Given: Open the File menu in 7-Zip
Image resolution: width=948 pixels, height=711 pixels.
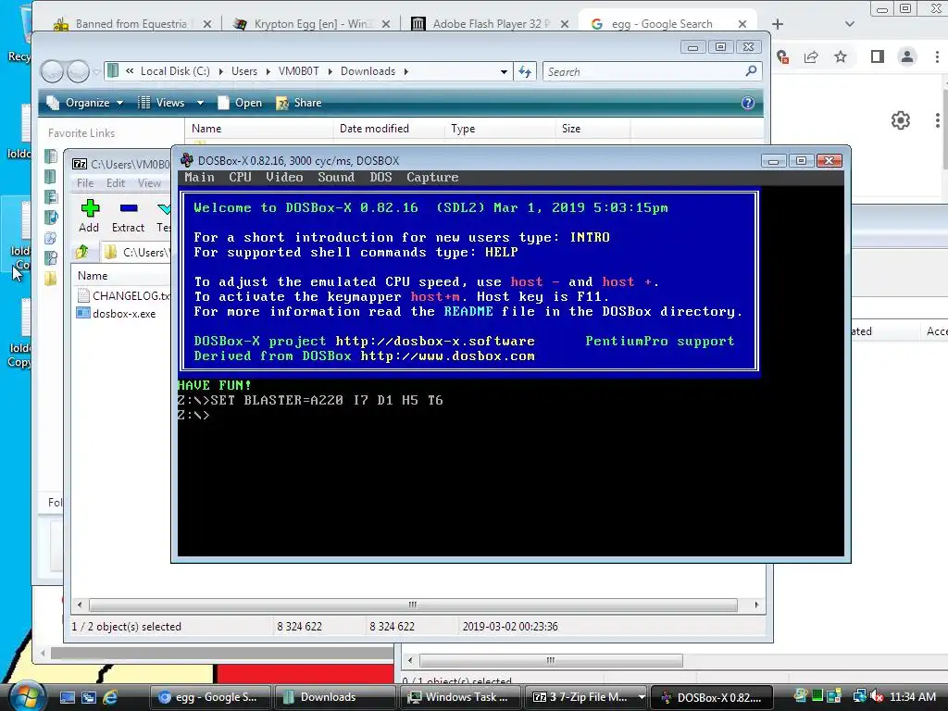Looking at the screenshot, I should coord(85,182).
